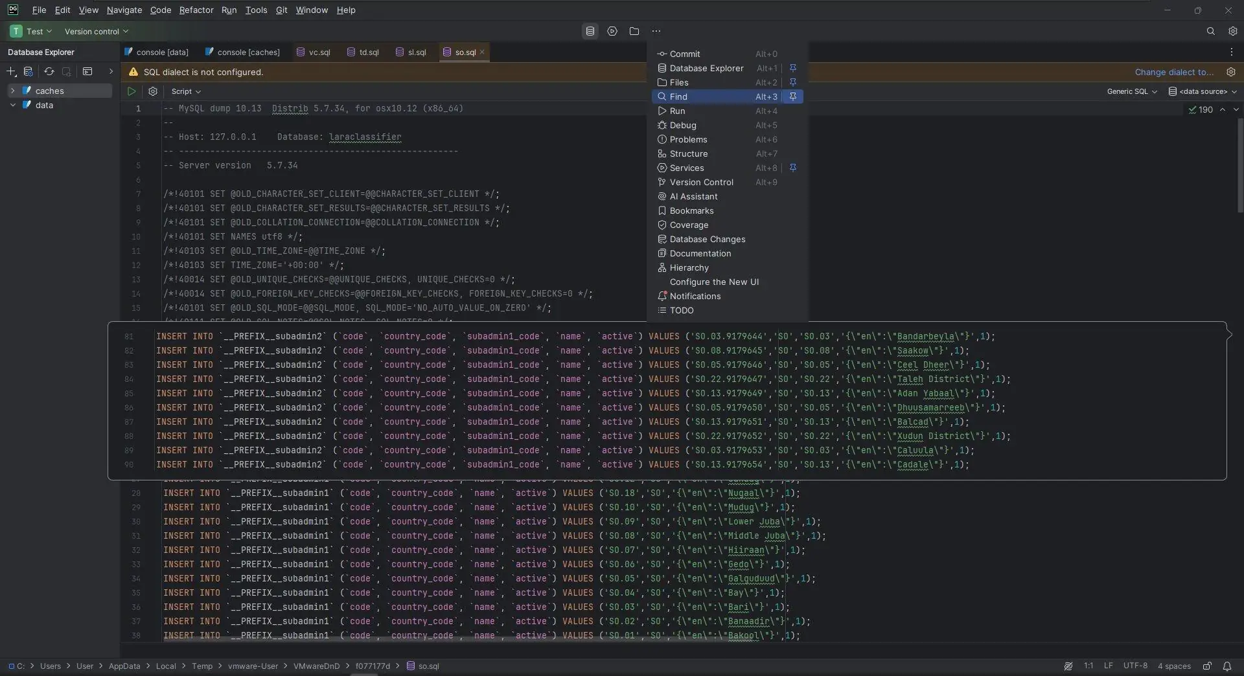
Task: Open the Services tool window icon
Action: (x=612, y=31)
